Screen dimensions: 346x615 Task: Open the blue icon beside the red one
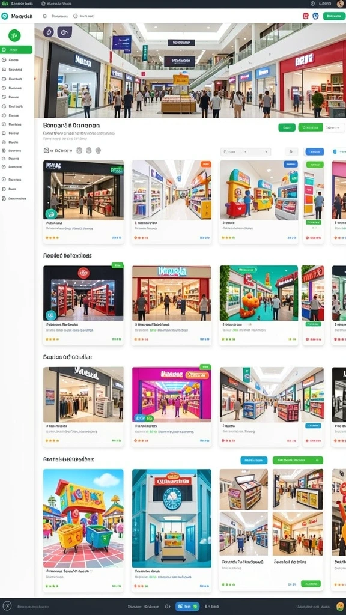point(315,16)
